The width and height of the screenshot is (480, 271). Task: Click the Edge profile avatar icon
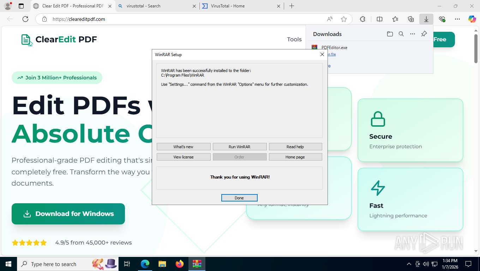pyautogui.click(x=7, y=6)
